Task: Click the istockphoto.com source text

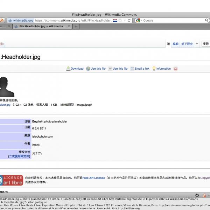Action: click(42, 136)
